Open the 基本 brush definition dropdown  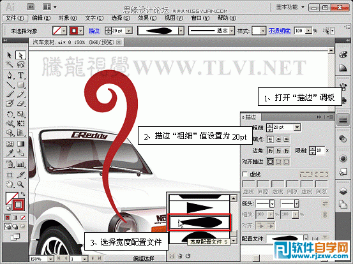[x=232, y=31]
